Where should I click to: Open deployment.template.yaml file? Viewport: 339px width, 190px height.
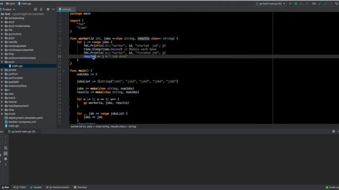25,118
